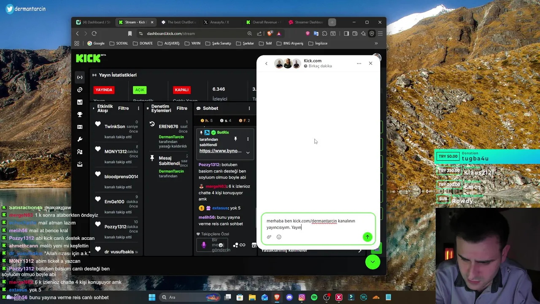Screen dimensions: 540x304
Task: Switch to the Anasayfa / X tab
Action: click(x=219, y=22)
